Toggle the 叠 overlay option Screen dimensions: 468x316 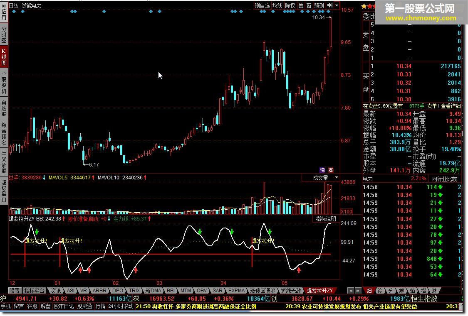coord(301,5)
